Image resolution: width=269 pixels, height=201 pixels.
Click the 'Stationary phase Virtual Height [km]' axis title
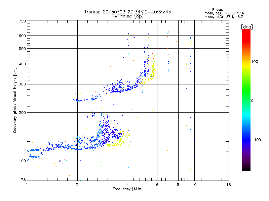[x=15, y=101]
